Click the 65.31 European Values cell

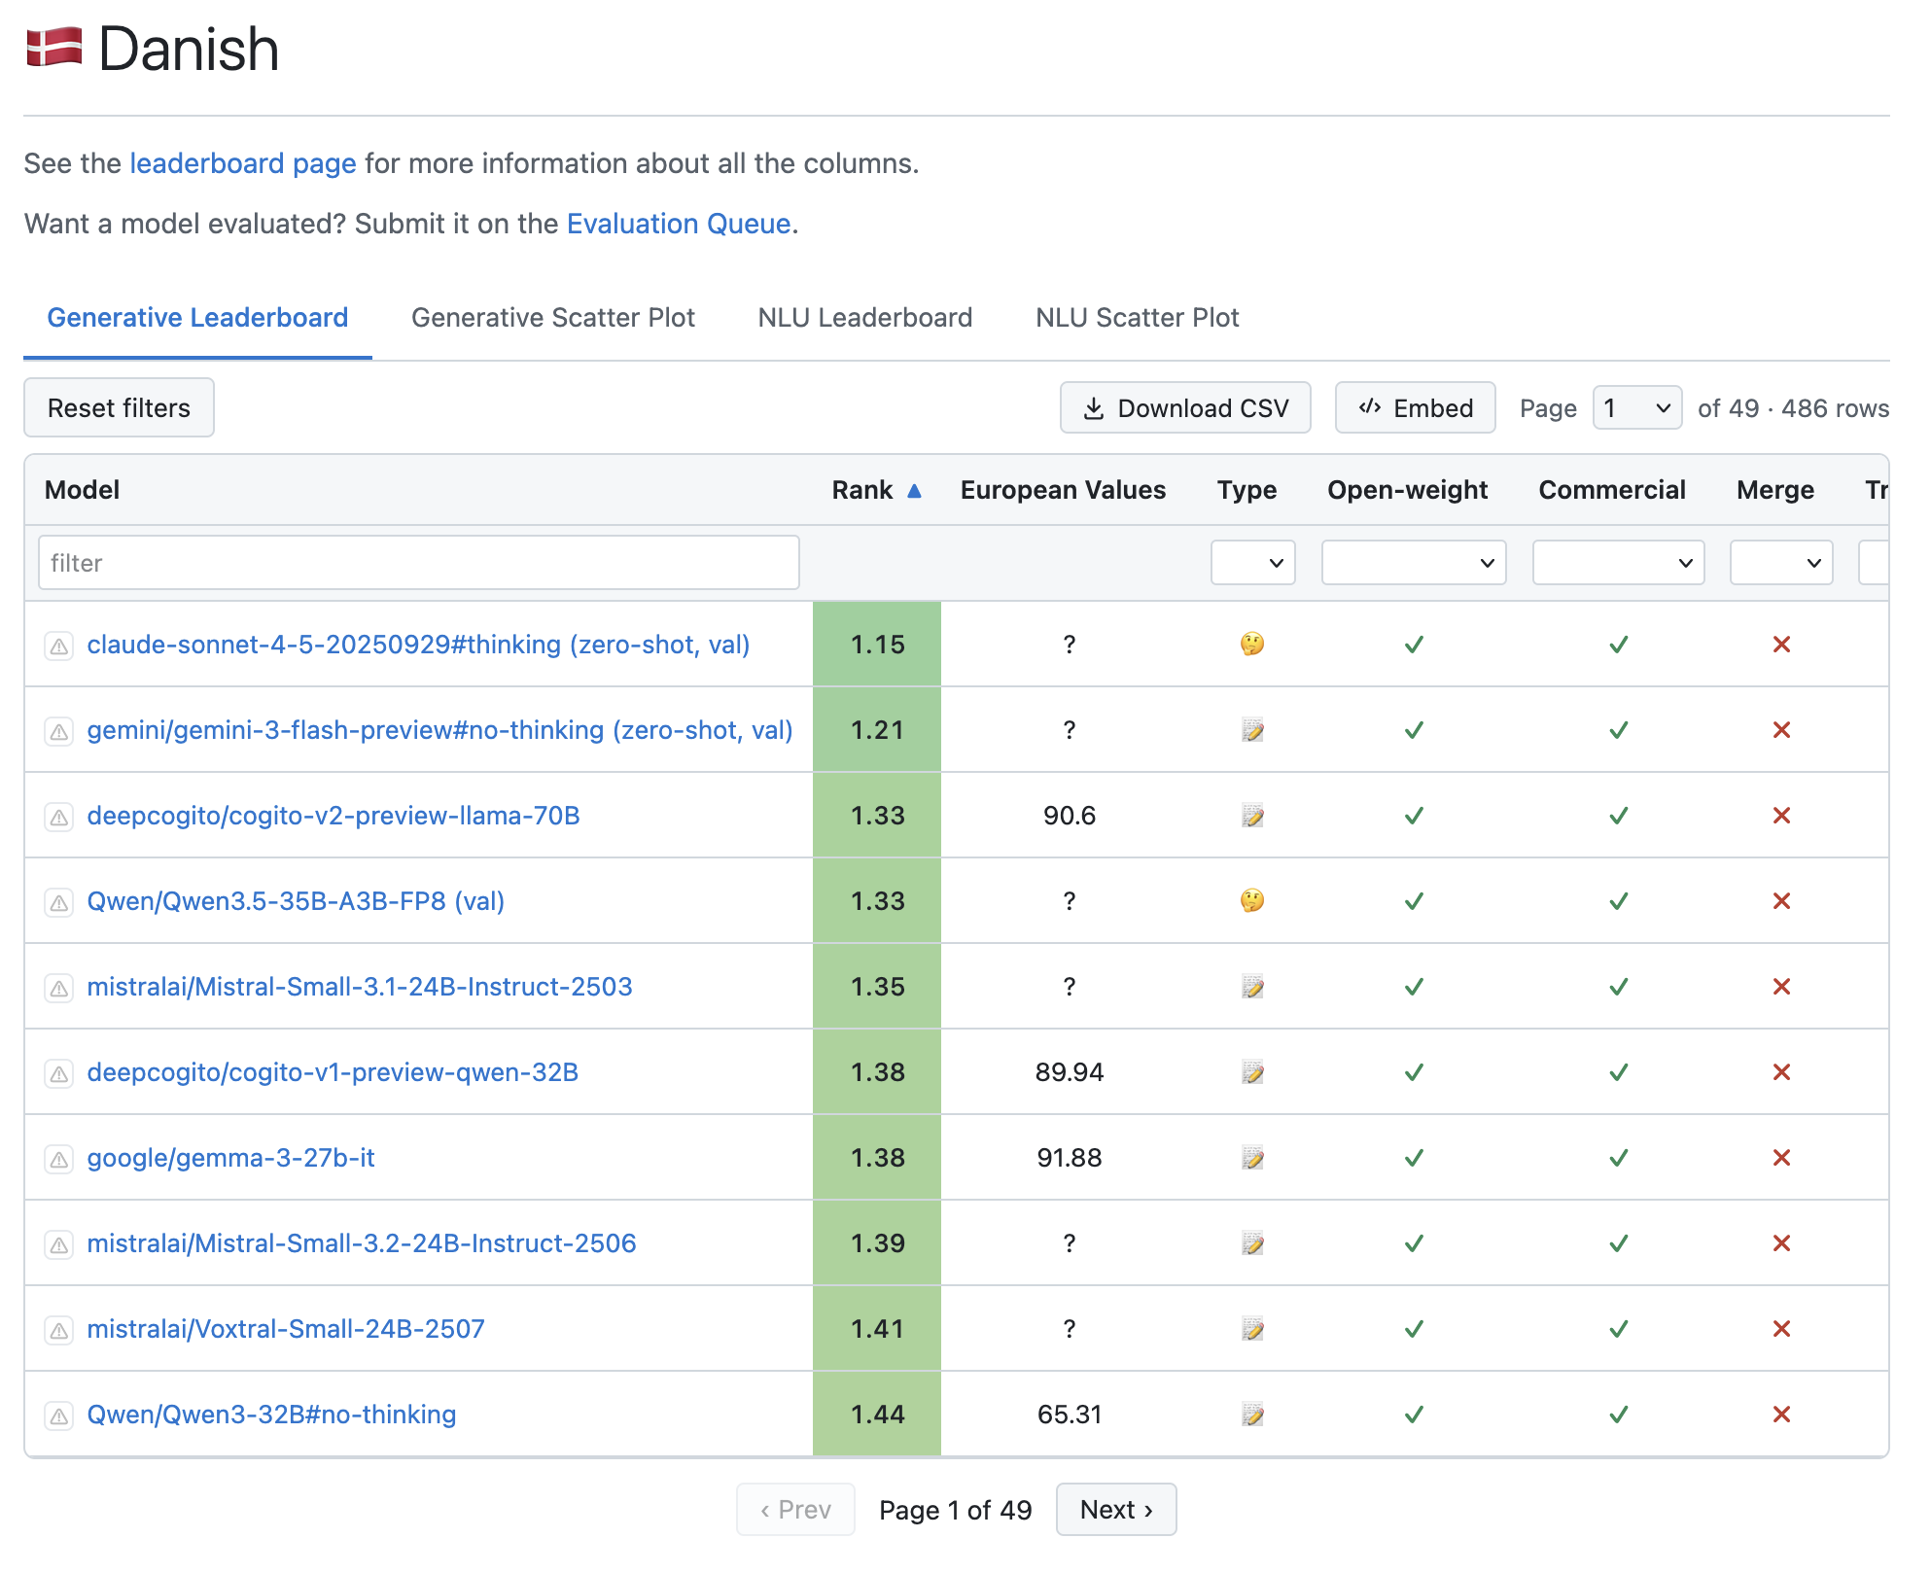(1070, 1415)
